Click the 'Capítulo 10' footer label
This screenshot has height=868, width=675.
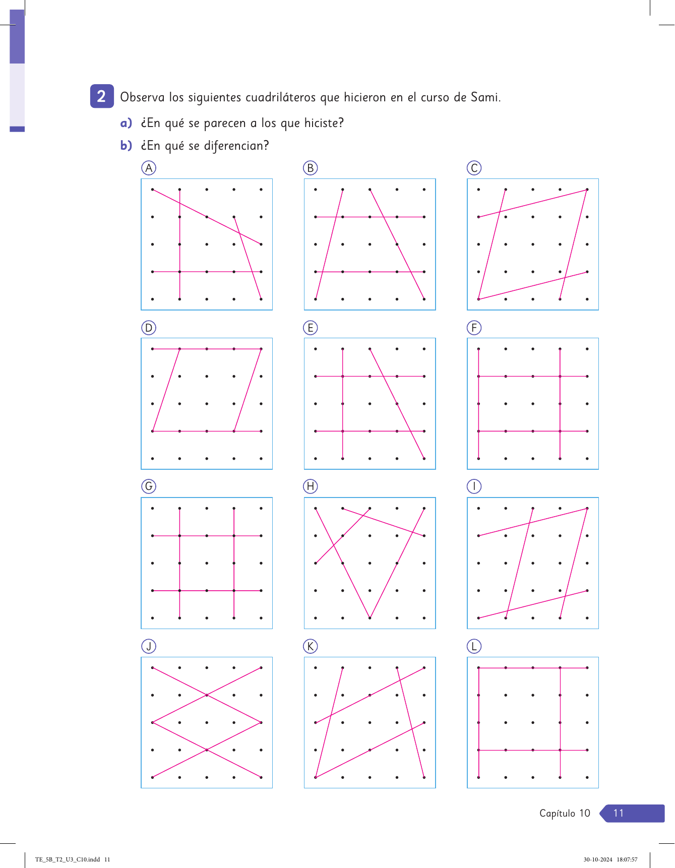click(x=565, y=813)
